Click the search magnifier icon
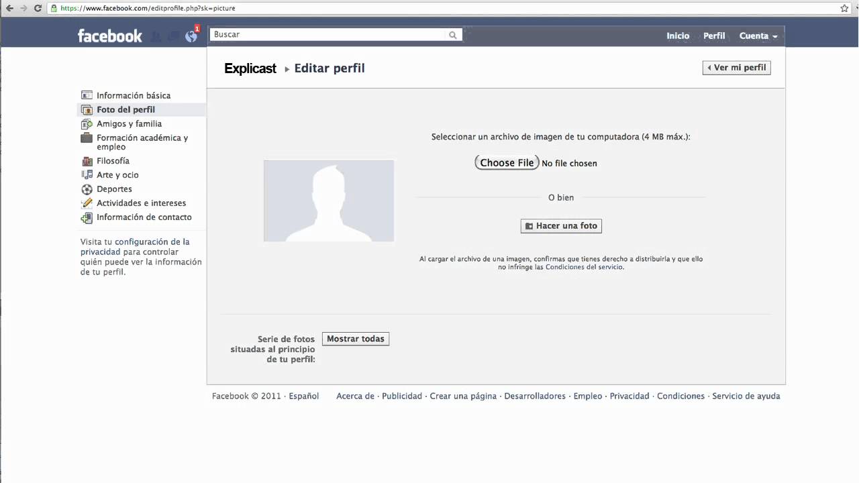This screenshot has width=859, height=483. tap(453, 35)
